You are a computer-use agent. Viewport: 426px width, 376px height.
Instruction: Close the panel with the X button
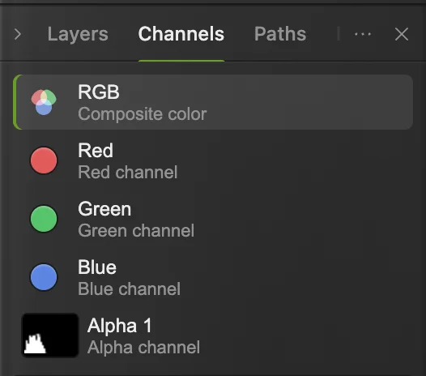click(402, 34)
